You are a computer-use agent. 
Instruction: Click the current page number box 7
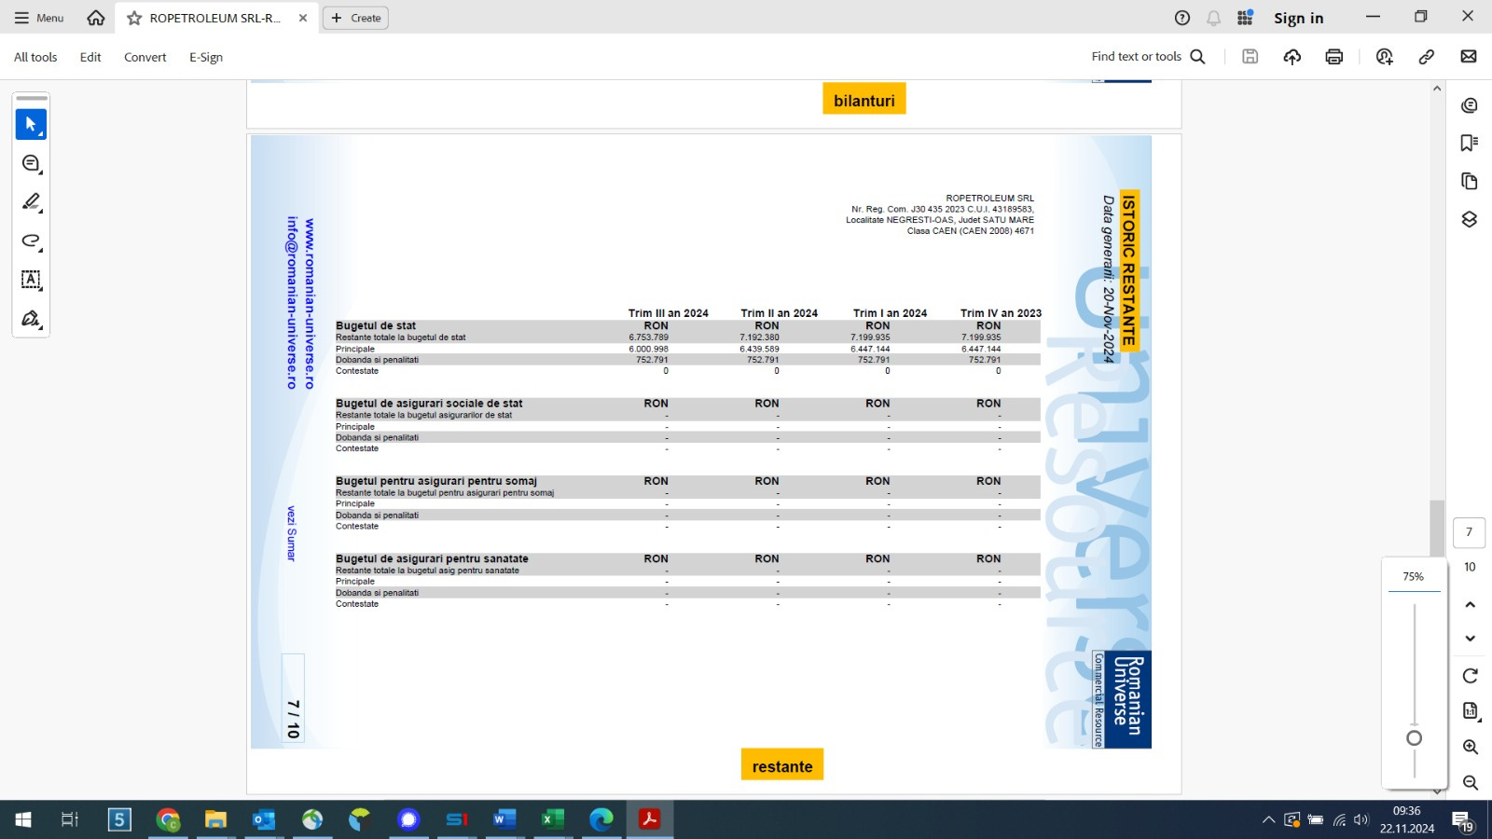(x=1470, y=532)
